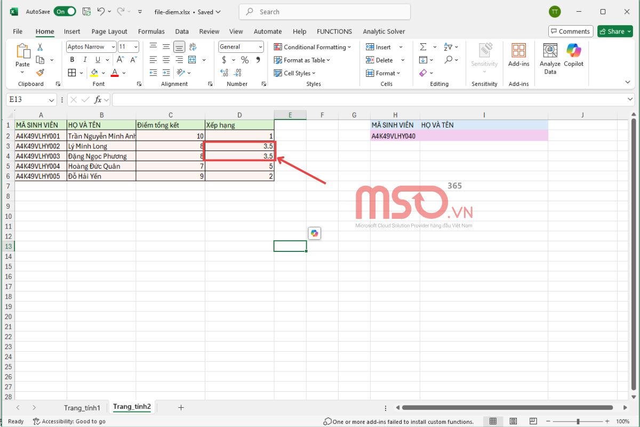The width and height of the screenshot is (640, 427).
Task: Collapse the ribbon with the chevron
Action: point(628,82)
